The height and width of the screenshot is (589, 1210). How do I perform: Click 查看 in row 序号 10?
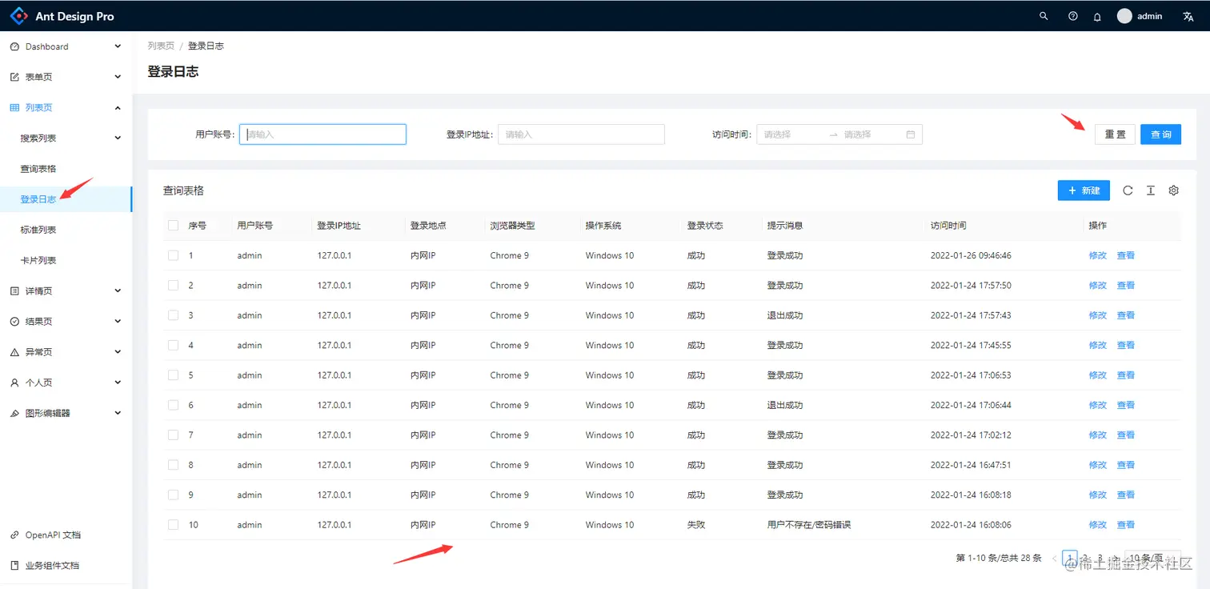1126,525
